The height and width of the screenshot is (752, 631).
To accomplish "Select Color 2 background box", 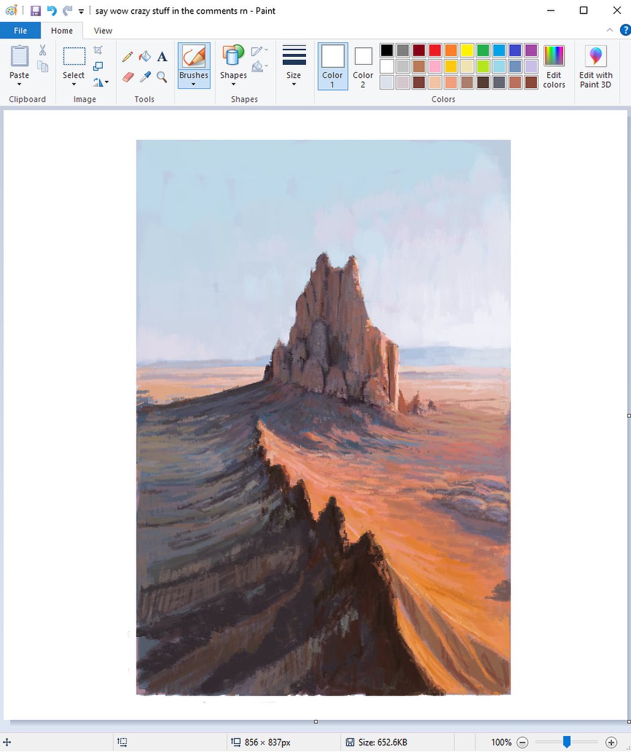I will (x=363, y=66).
